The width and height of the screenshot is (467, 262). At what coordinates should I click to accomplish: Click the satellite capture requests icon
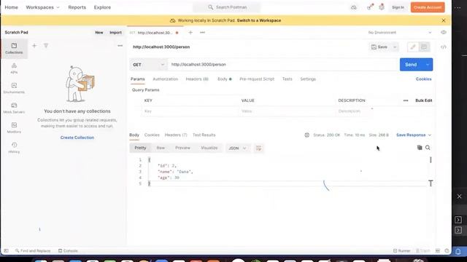[370, 7]
